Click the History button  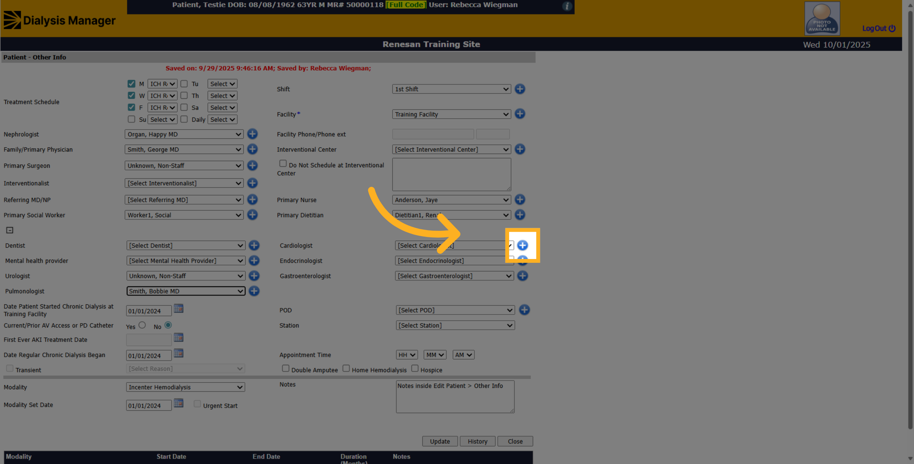coord(478,441)
